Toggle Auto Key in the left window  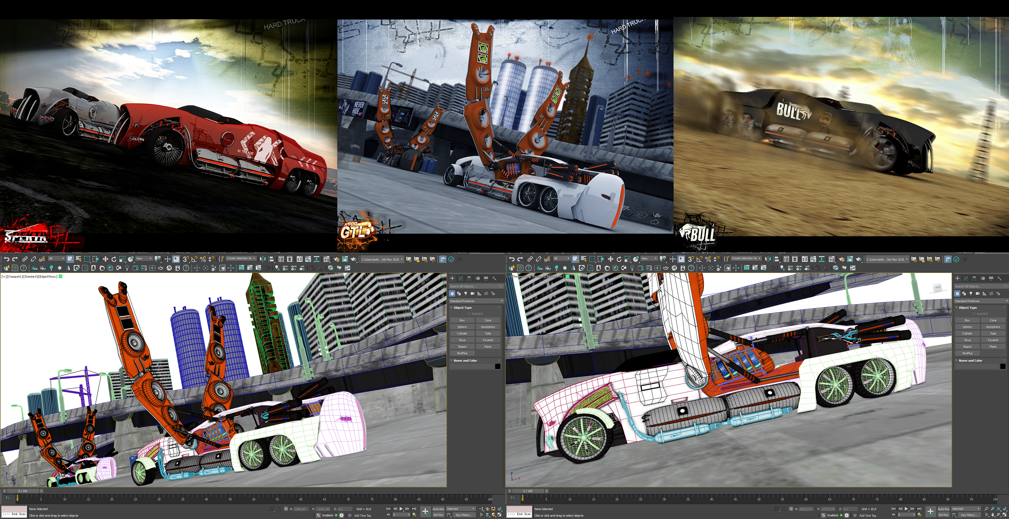coord(438,509)
